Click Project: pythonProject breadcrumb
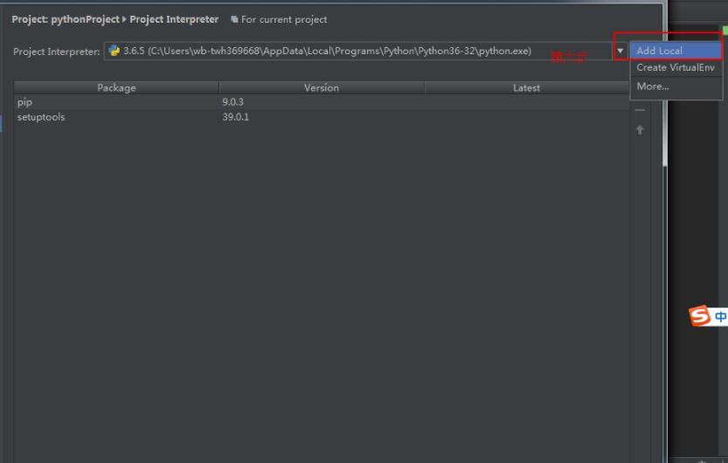Viewport: 728px width, 463px height. click(x=66, y=19)
